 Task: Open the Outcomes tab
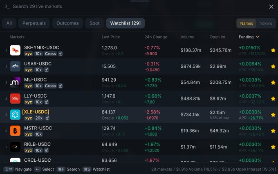[x=67, y=23]
